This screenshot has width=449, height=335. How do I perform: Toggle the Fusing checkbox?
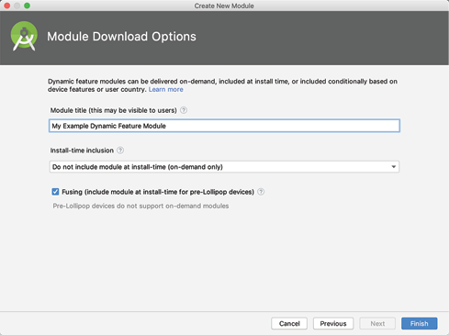point(55,192)
